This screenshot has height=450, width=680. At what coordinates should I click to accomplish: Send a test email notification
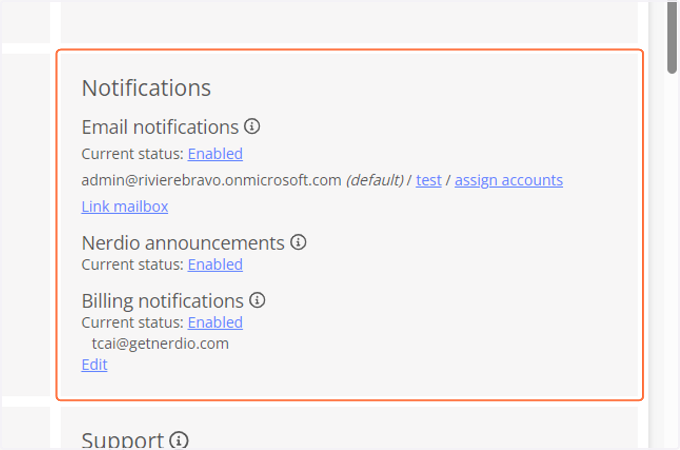(428, 180)
